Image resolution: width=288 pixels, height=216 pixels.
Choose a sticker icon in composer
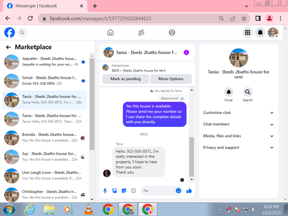tap(124, 191)
